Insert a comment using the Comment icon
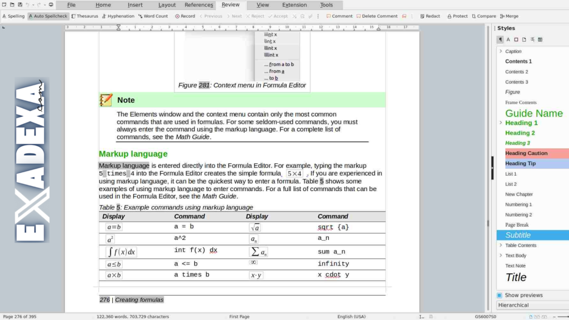This screenshot has height=320, width=569. [339, 16]
